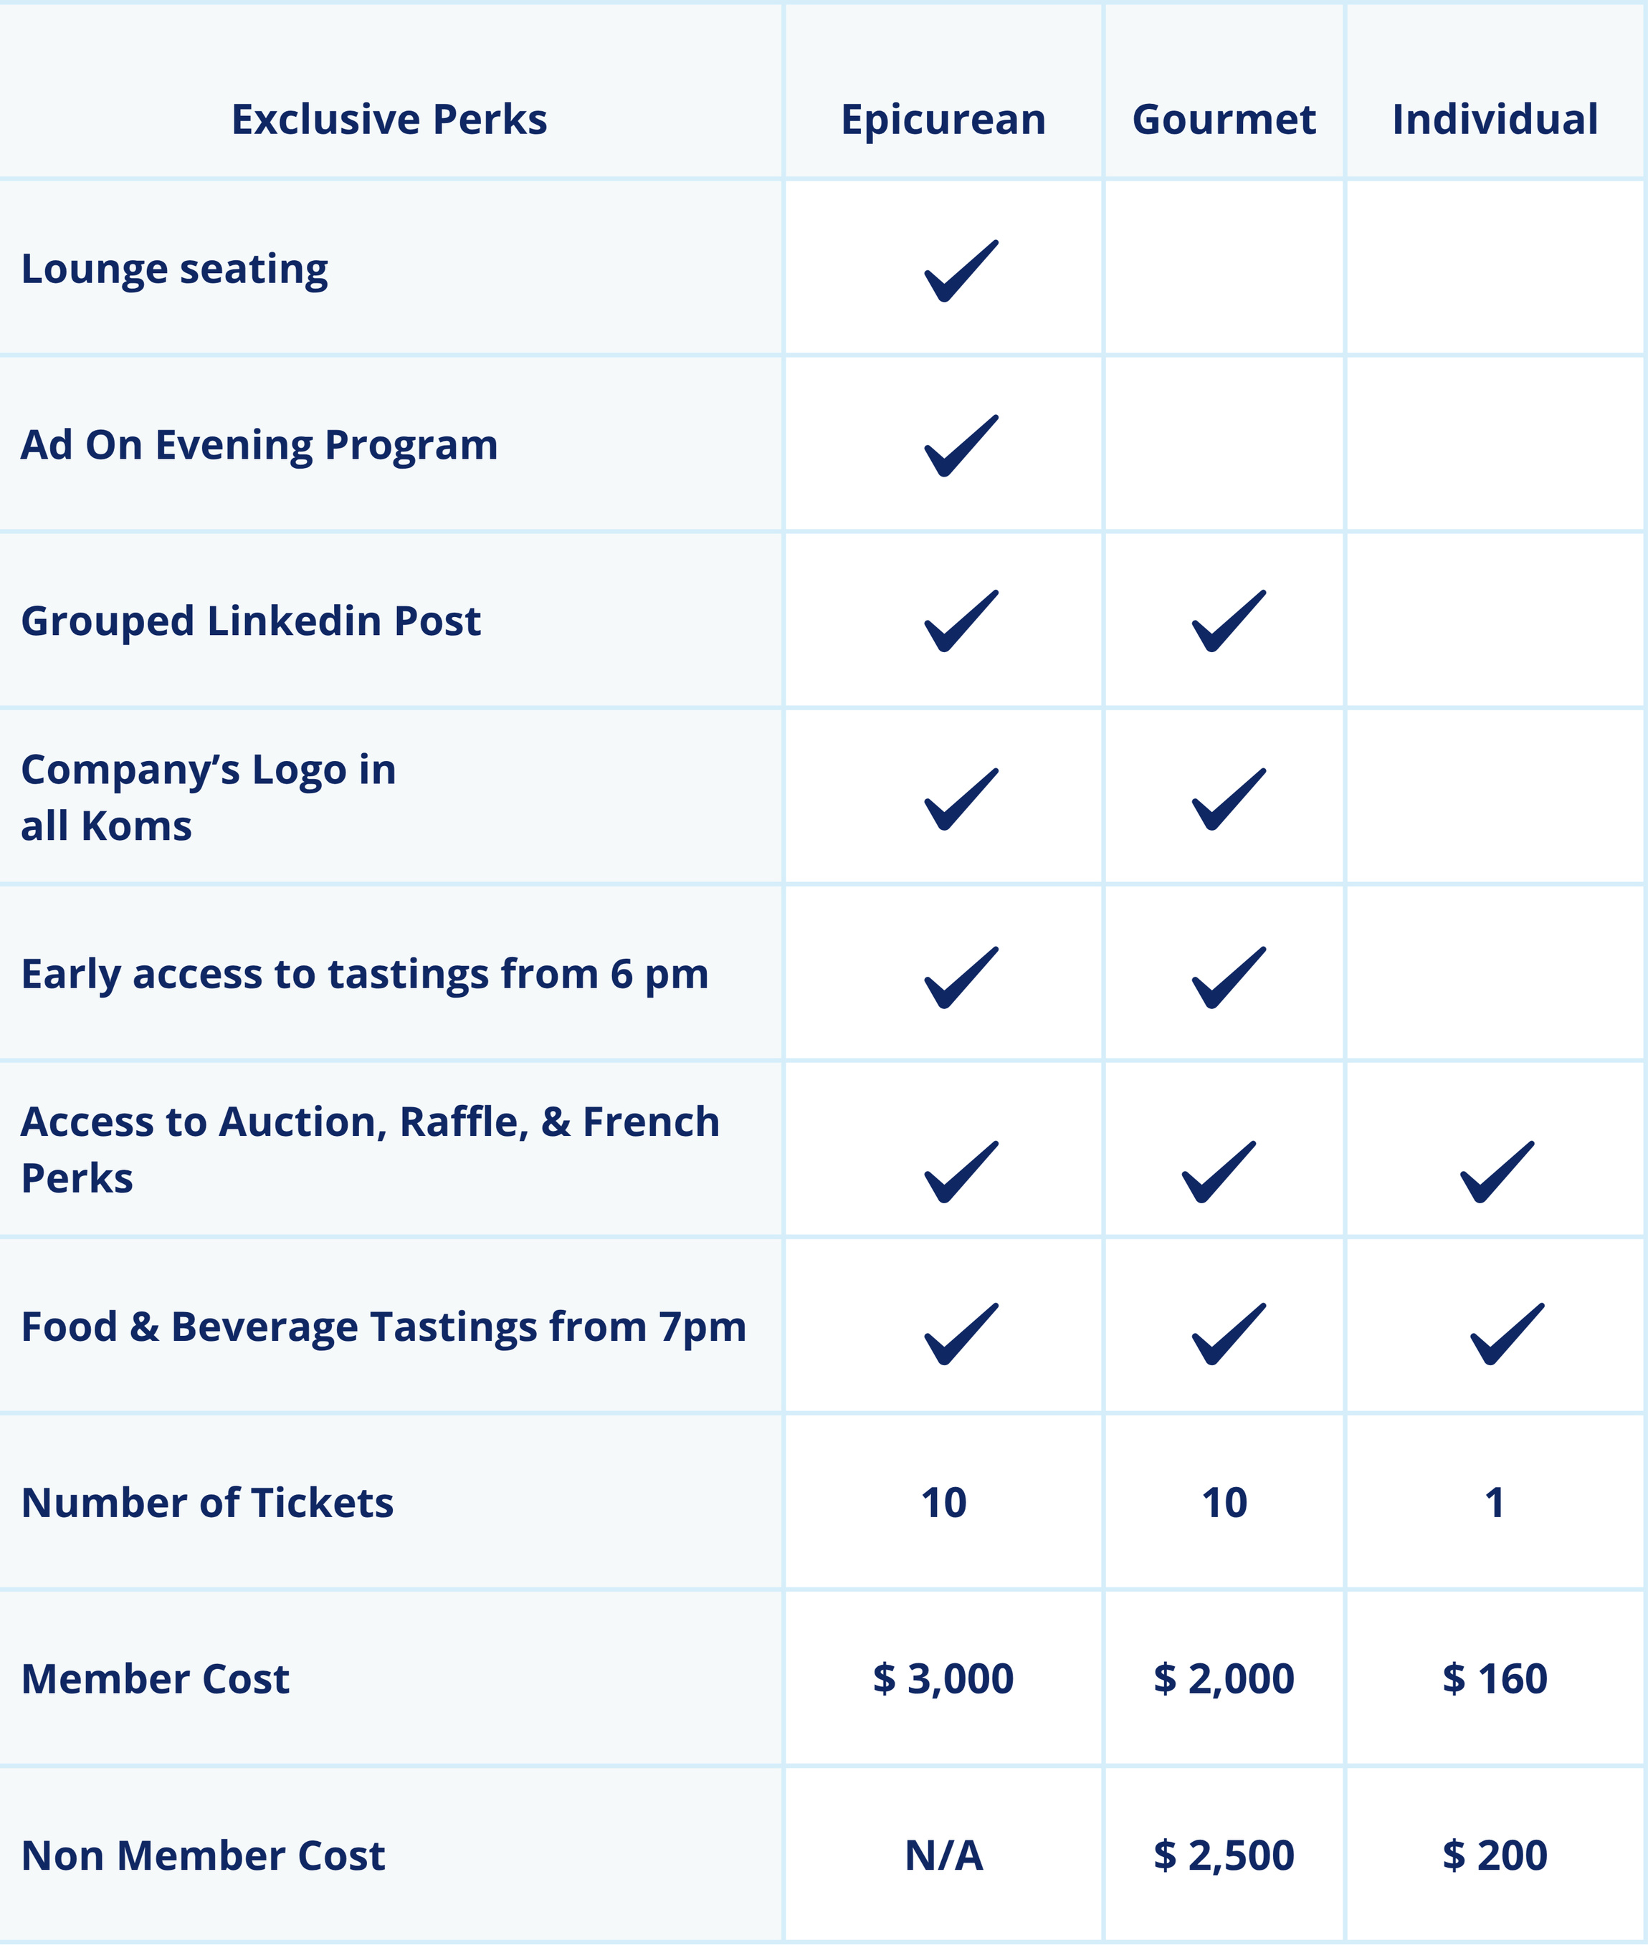The width and height of the screenshot is (1648, 1945).
Task: Click Individual checkmark for Food & Beverage Tastings
Action: [1508, 1334]
